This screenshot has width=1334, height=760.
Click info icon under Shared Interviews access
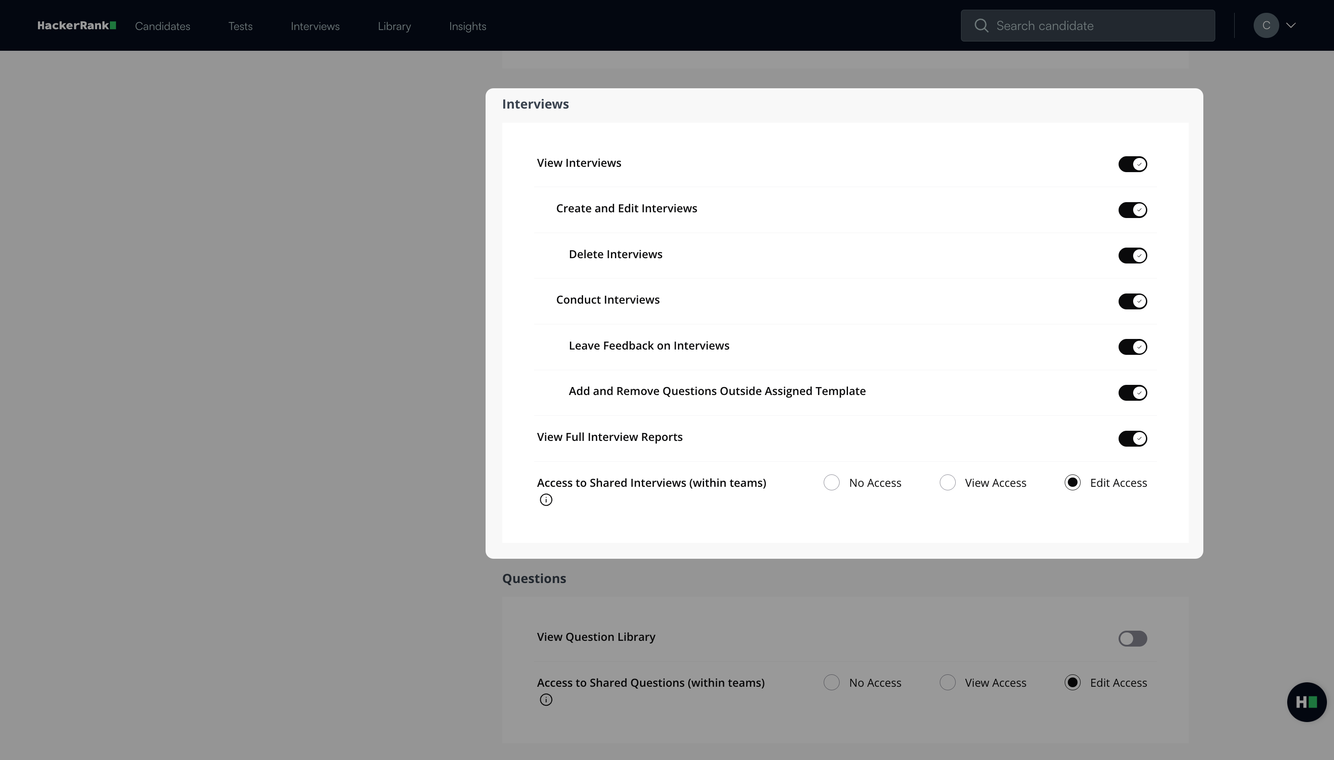pyautogui.click(x=546, y=500)
